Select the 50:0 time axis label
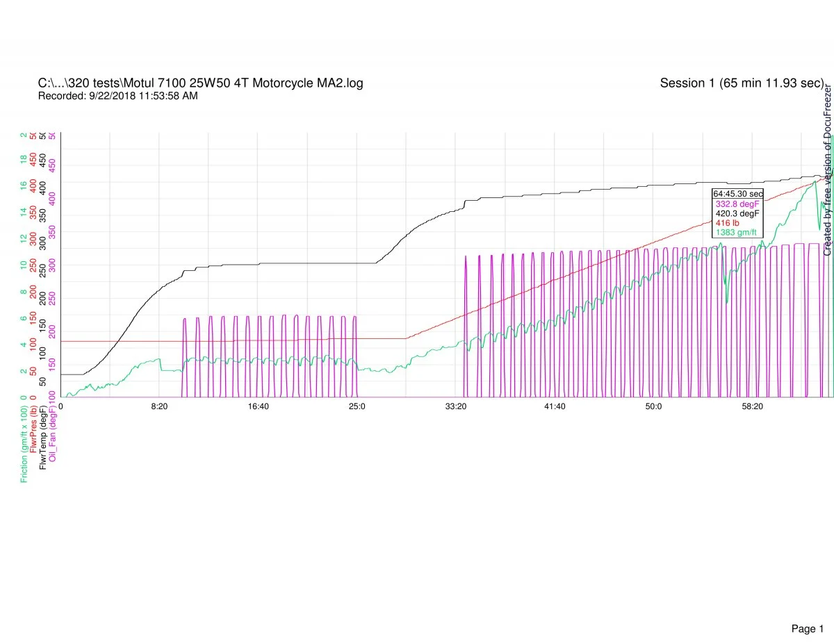Image resolution: width=834 pixels, height=644 pixels. 653,406
